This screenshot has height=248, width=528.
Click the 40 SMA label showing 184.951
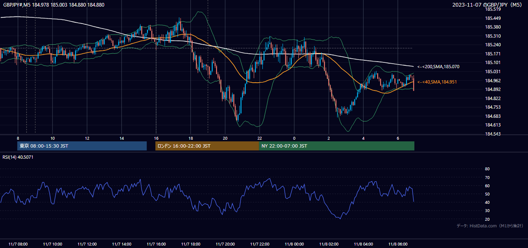tap(437, 82)
